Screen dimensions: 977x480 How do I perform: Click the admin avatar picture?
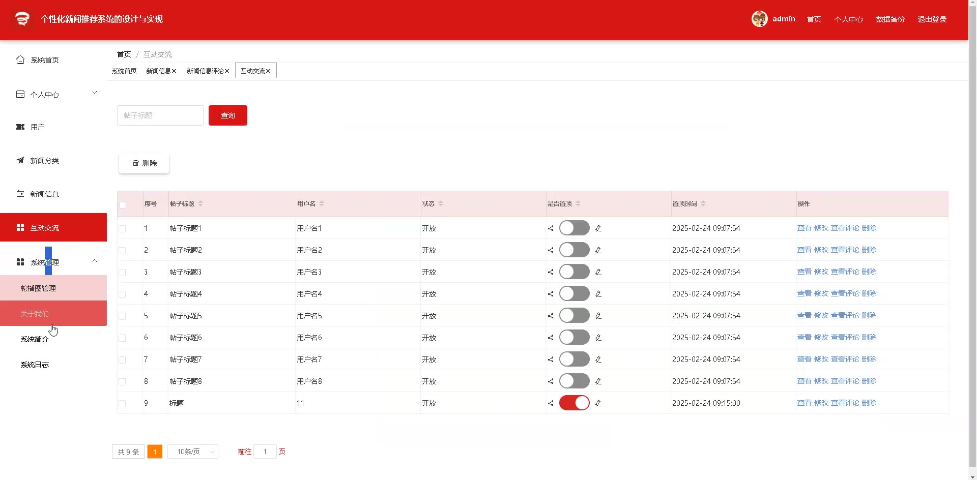(x=759, y=19)
